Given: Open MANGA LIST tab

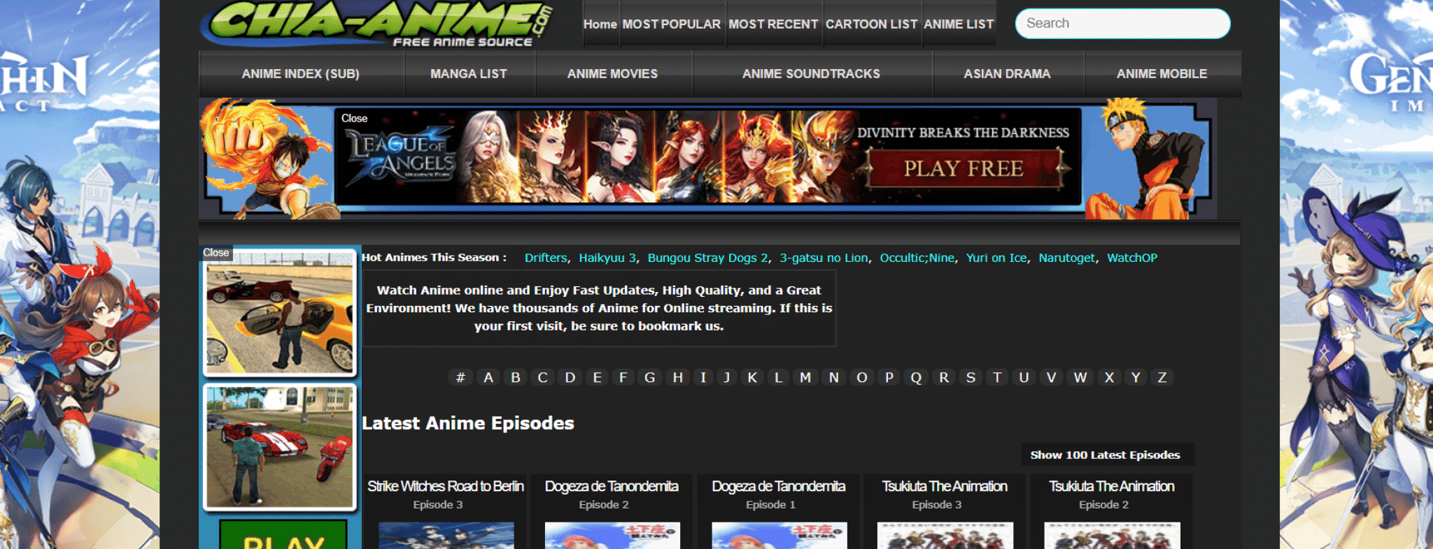Looking at the screenshot, I should pyautogui.click(x=469, y=73).
